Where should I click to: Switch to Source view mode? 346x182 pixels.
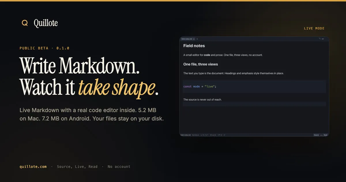click(x=316, y=135)
